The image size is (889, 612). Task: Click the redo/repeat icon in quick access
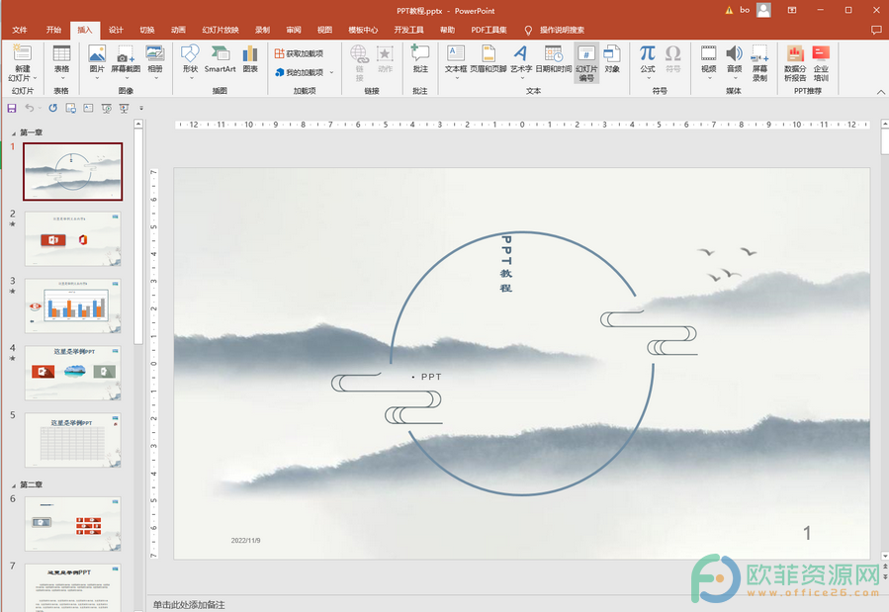pos(52,108)
